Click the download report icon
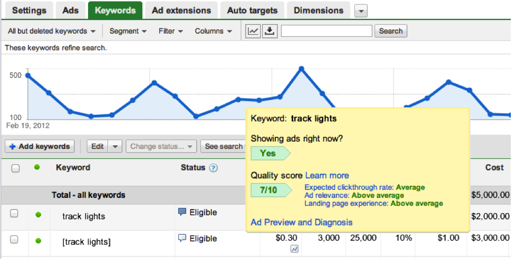The width and height of the screenshot is (511, 259). pos(269,31)
